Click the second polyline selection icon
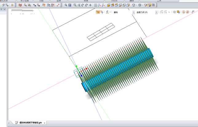 point(165,12)
